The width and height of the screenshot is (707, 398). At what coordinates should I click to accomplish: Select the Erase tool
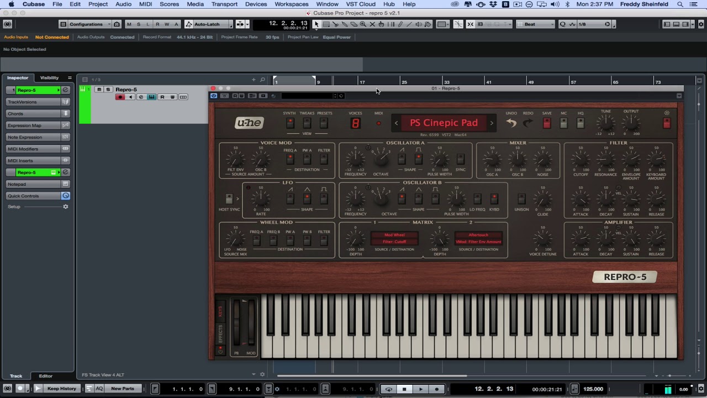pos(354,24)
